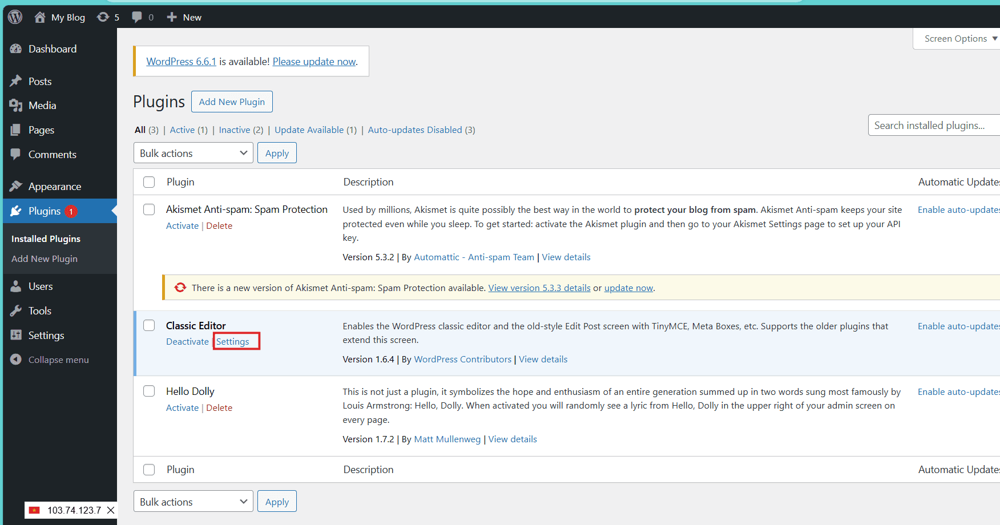1000x525 pixels.
Task: Click the Add New Plugin button
Action: coord(232,102)
